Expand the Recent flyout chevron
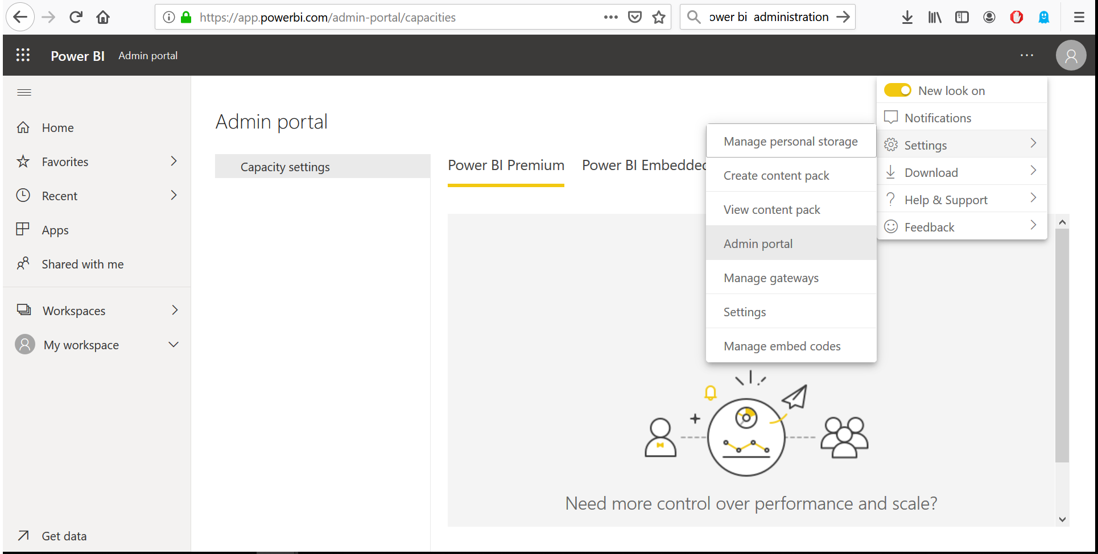Image resolution: width=1098 pixels, height=554 pixels. coord(174,196)
